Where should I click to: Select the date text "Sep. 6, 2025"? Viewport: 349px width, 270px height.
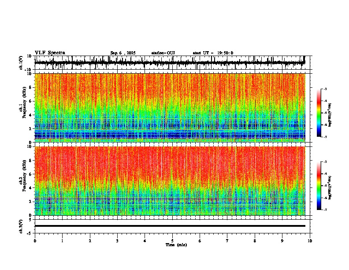pyautogui.click(x=123, y=53)
